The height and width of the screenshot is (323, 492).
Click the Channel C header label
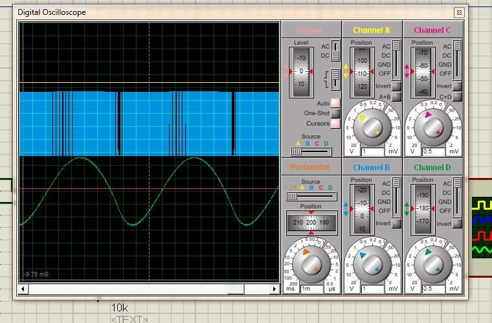pos(432,30)
